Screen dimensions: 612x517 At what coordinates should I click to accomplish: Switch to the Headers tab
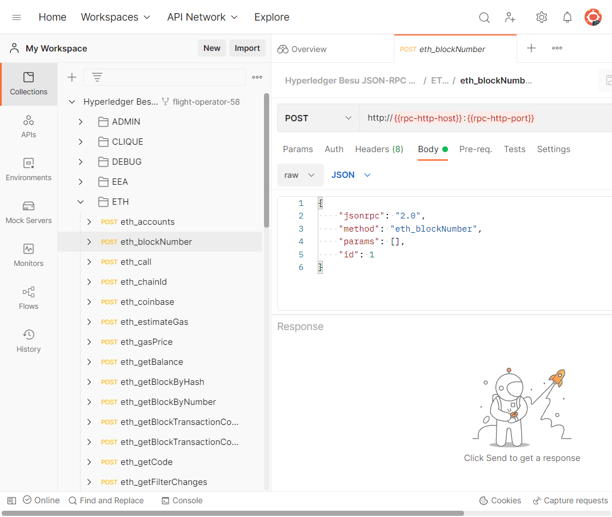click(x=379, y=149)
